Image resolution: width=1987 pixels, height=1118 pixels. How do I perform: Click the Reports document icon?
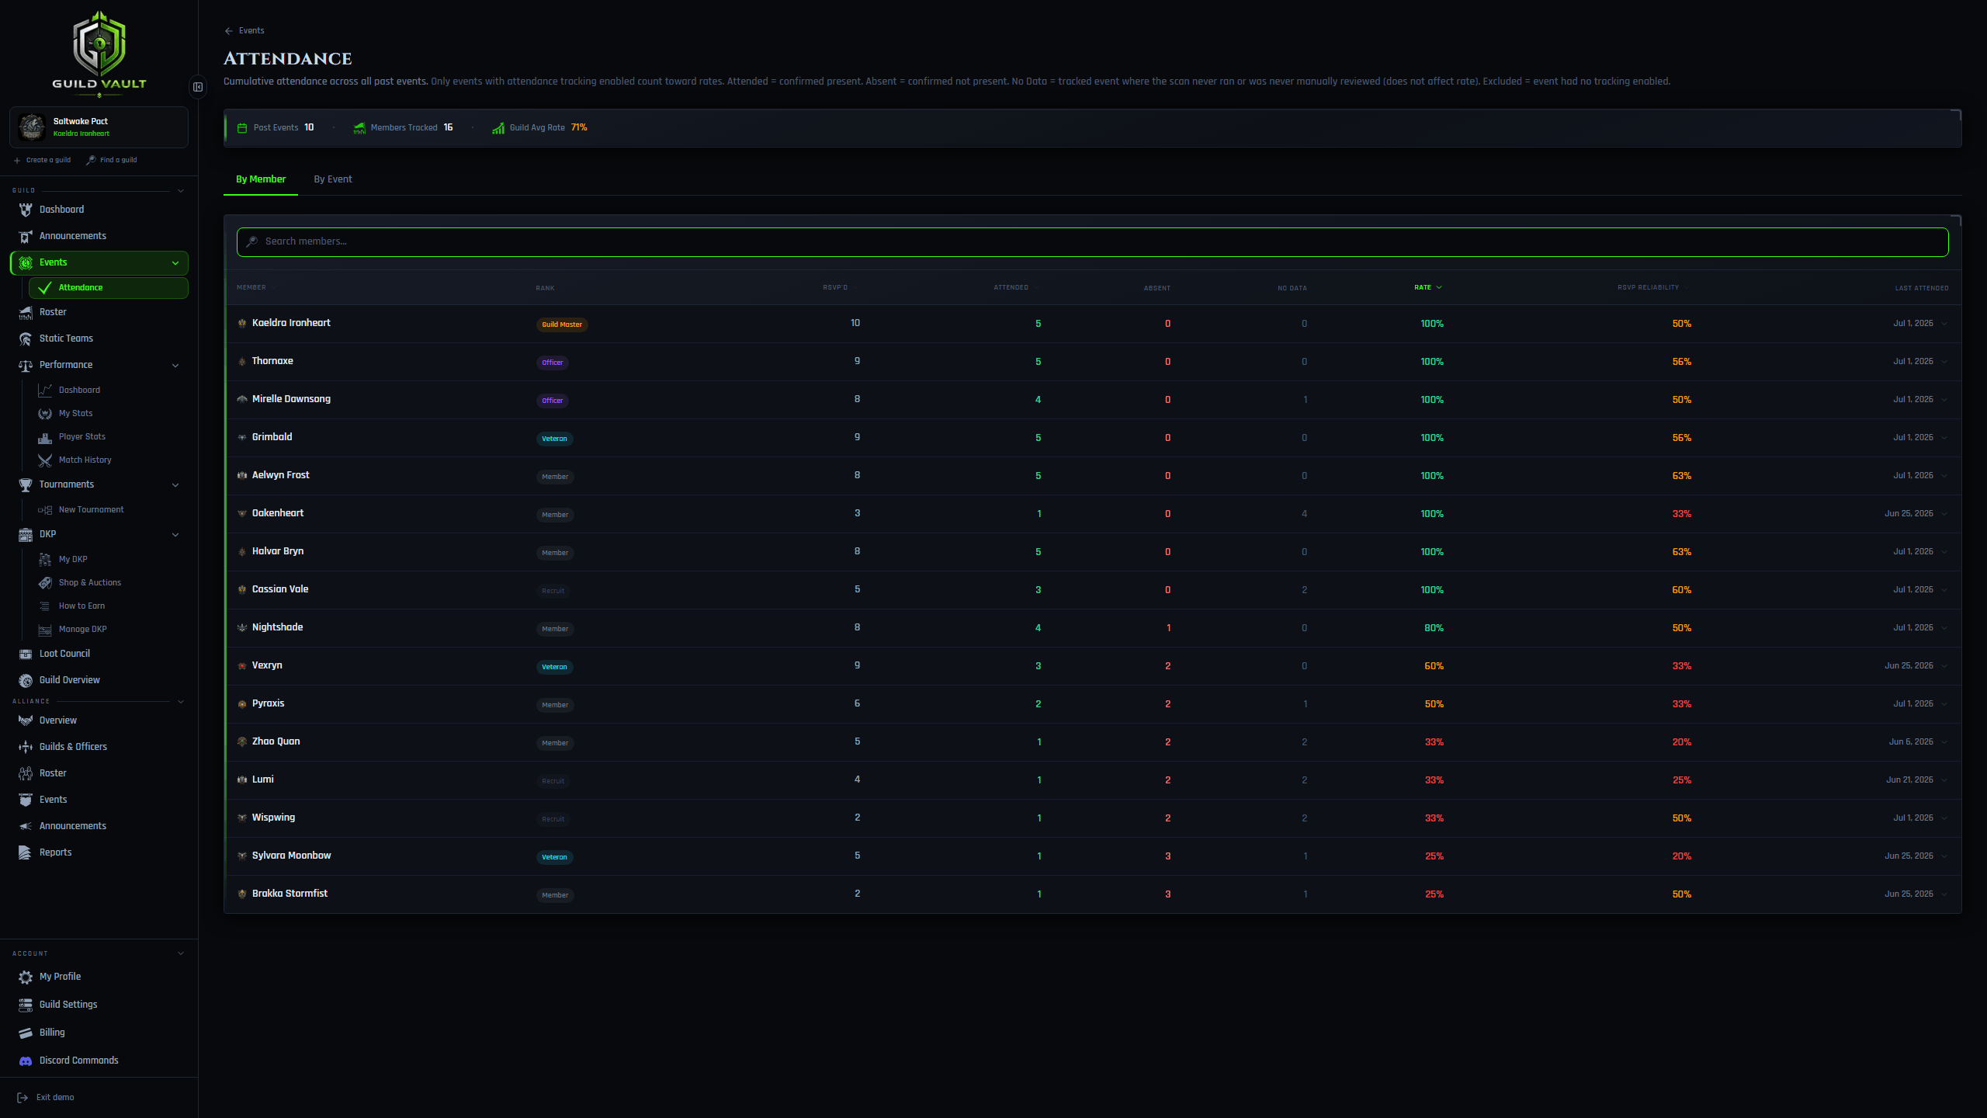click(x=26, y=852)
